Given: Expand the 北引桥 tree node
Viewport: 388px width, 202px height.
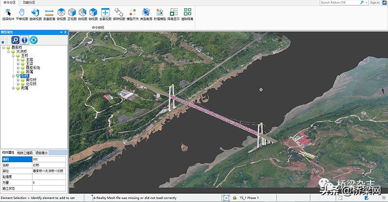Looking at the screenshot, I should coord(18,84).
